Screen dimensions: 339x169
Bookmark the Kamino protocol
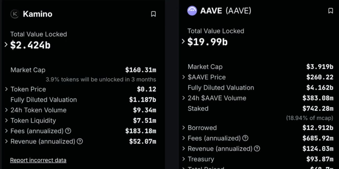tap(153, 14)
